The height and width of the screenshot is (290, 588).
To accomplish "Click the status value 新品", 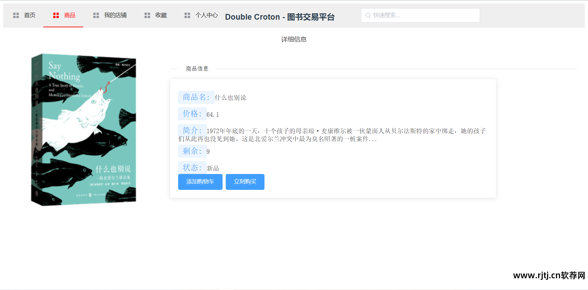I will pos(213,168).
